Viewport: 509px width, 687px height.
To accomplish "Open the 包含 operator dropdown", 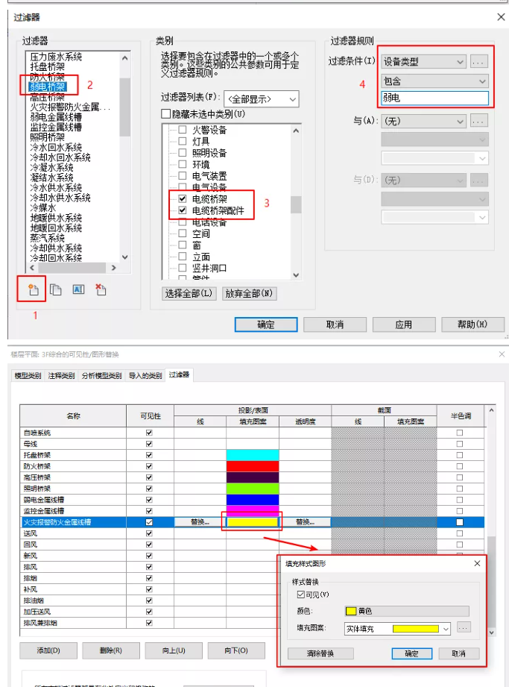I will point(434,81).
